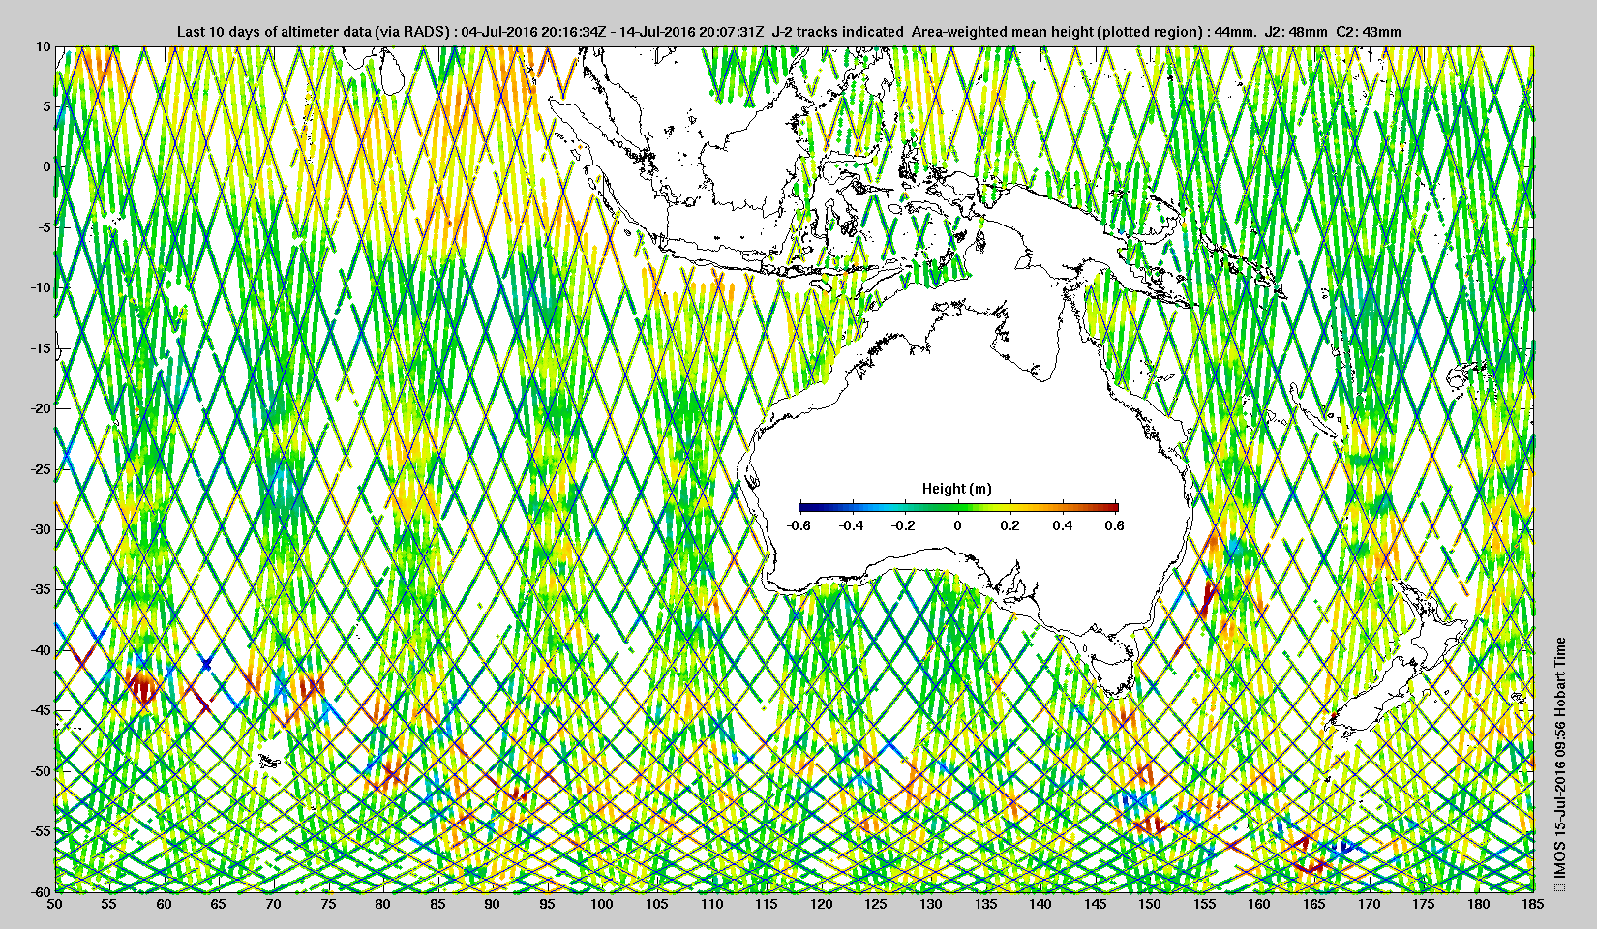Click the 0.4 tick label under the colorbar
This screenshot has height=929, width=1597.
(x=1062, y=525)
